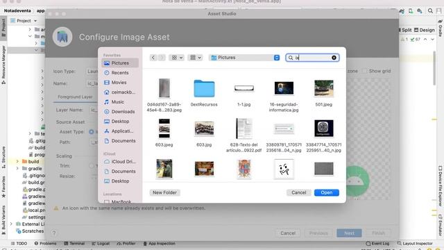Image resolution: width=444 pixels, height=250 pixels.
Task: Open Asset Studio help question mark
Action: [x=54, y=233]
